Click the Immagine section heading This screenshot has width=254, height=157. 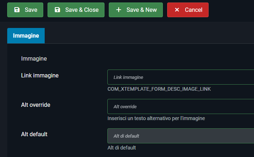point(34,58)
